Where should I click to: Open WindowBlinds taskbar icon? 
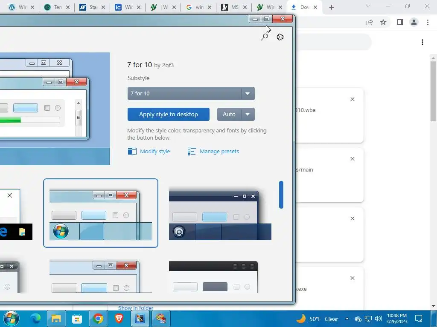140,318
